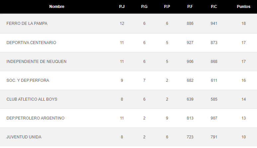Viewport: 257px width, 148px height.
Task: Select Perfora's 7 games won cell
Action: [x=144, y=80]
